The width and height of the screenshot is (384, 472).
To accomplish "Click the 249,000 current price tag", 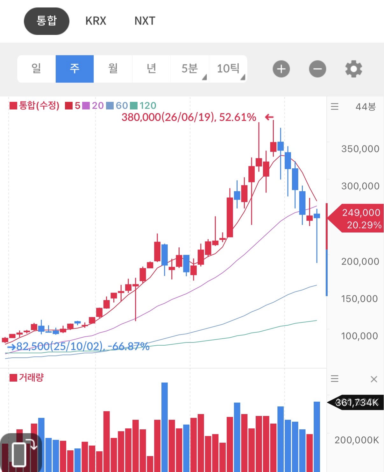I will click(x=356, y=218).
